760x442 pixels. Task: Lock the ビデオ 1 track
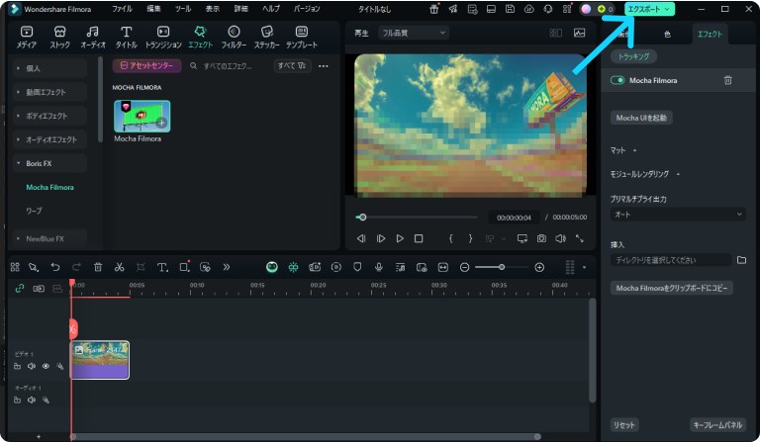point(18,367)
